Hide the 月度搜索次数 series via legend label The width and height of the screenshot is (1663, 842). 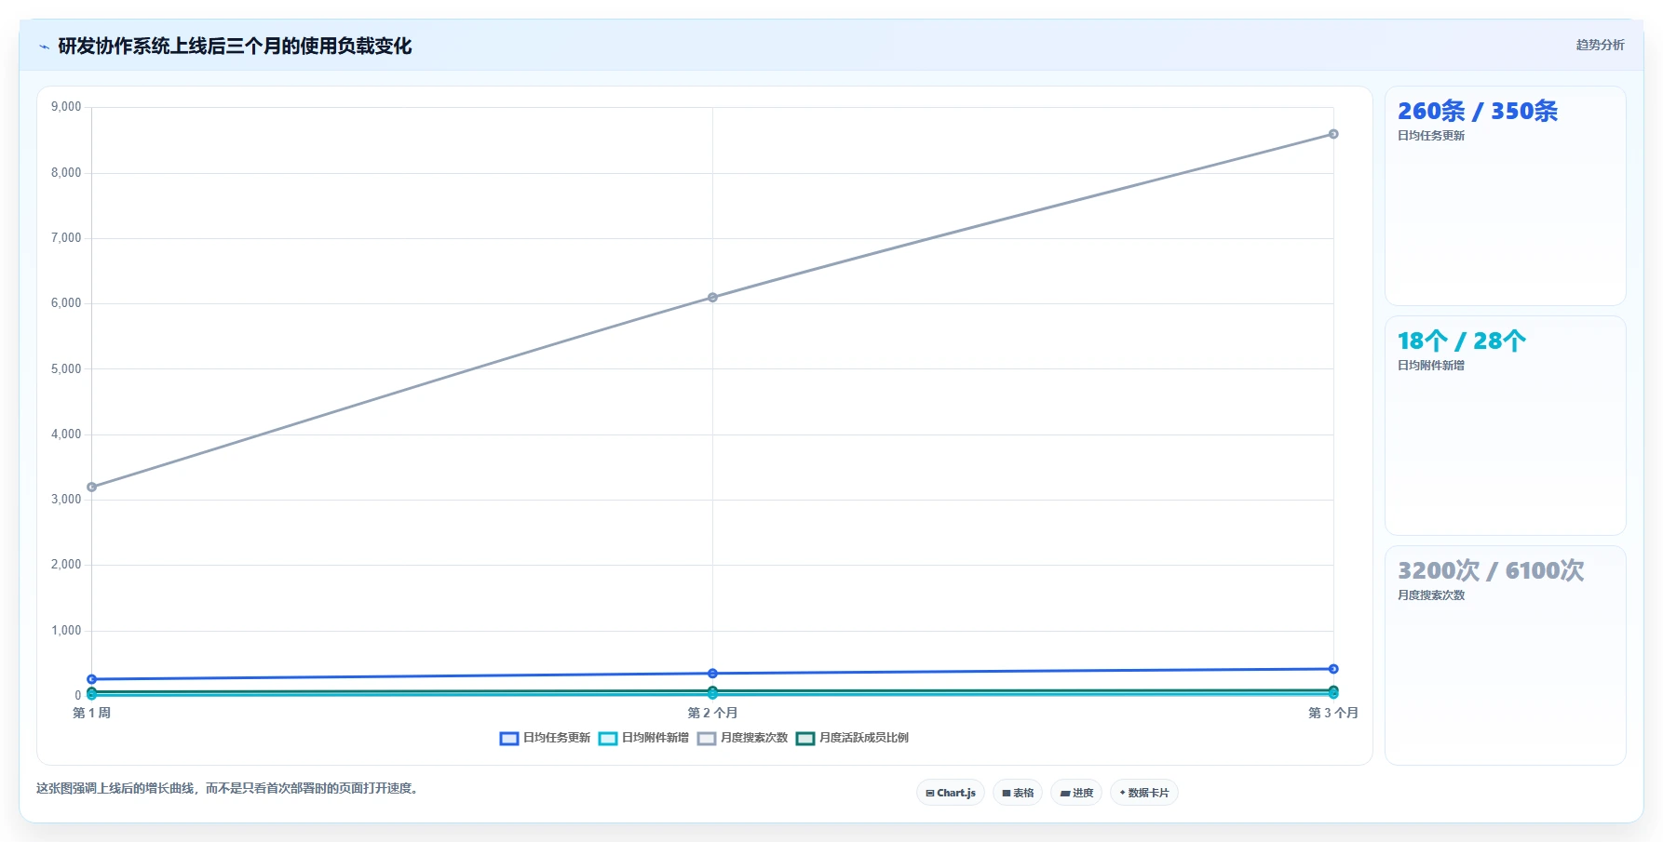[x=754, y=738]
